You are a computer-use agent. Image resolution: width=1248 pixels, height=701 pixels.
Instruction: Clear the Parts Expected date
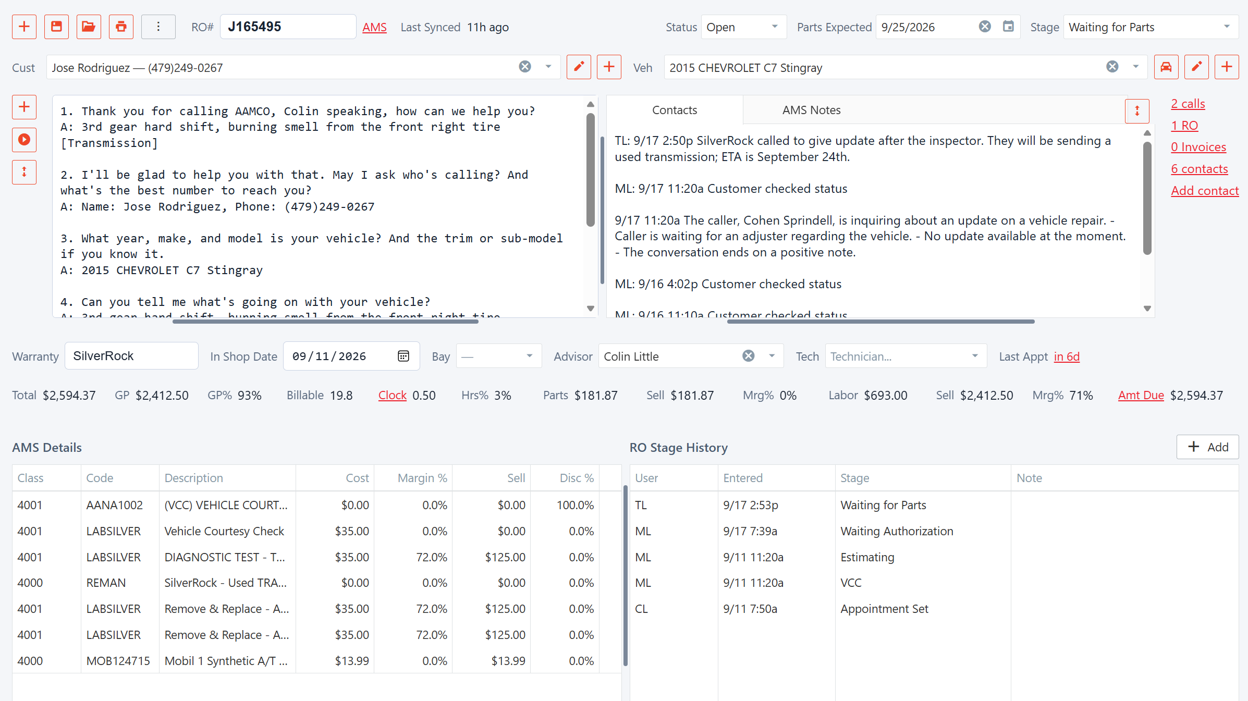point(985,27)
